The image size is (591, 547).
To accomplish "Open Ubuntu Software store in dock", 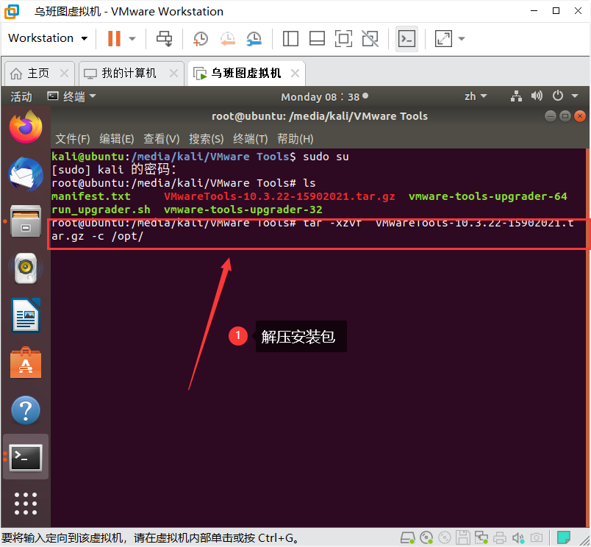I will [26, 362].
